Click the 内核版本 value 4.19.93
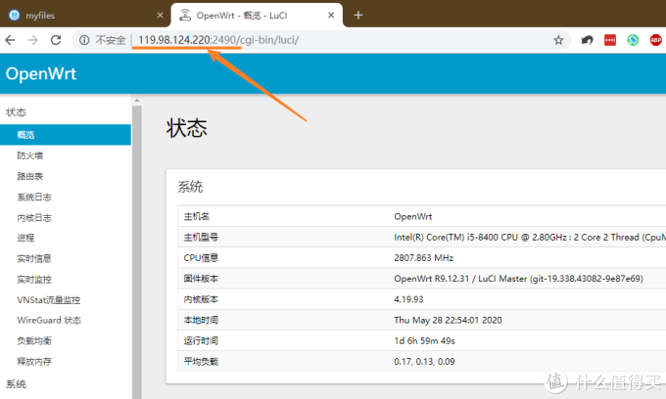Viewport: 666px width, 399px height. click(x=408, y=299)
